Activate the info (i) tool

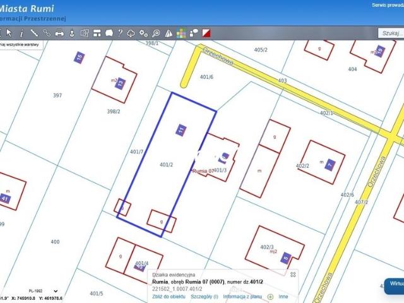pyautogui.click(x=21, y=33)
